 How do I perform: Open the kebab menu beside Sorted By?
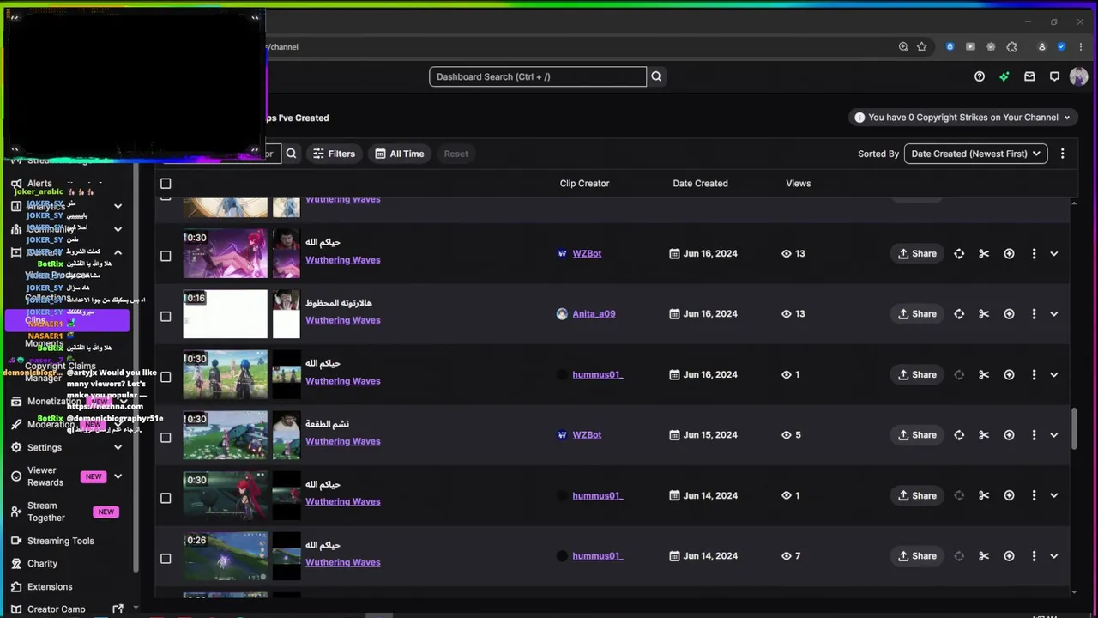(1063, 154)
